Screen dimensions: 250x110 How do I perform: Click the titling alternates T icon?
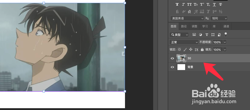click(208, 12)
